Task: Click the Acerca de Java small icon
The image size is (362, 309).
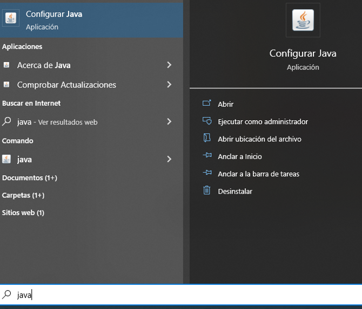Action: 6,65
